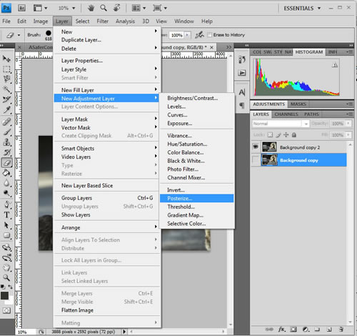Click the Rotate View tool icon
The height and width of the screenshot is (336, 357).
point(116,8)
